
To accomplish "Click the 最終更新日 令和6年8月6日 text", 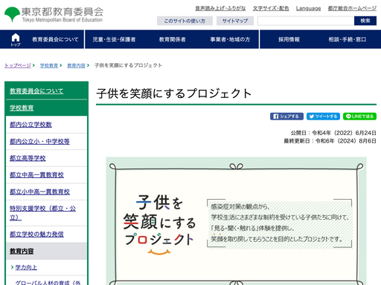I will click(x=330, y=141).
